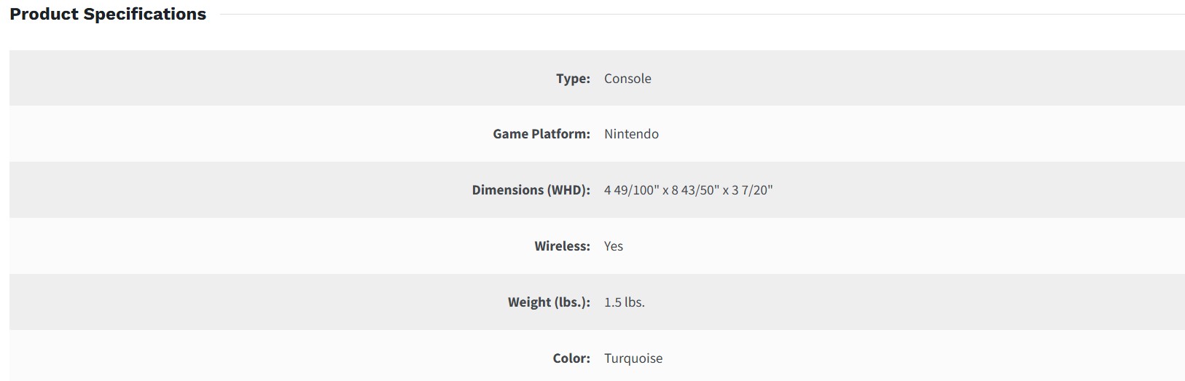Image resolution: width=1185 pixels, height=381 pixels.
Task: Click the (WHD): abbreviation
Action: click(568, 190)
